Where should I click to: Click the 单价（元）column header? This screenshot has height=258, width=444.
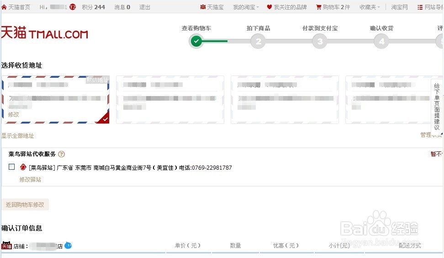point(187,245)
